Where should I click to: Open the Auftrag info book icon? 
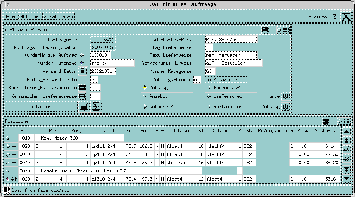[x=286, y=107]
